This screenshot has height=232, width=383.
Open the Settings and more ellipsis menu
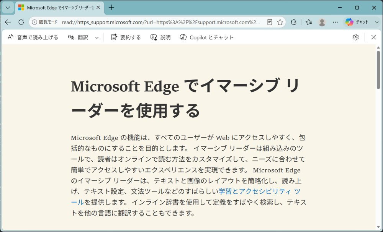tap(336, 22)
